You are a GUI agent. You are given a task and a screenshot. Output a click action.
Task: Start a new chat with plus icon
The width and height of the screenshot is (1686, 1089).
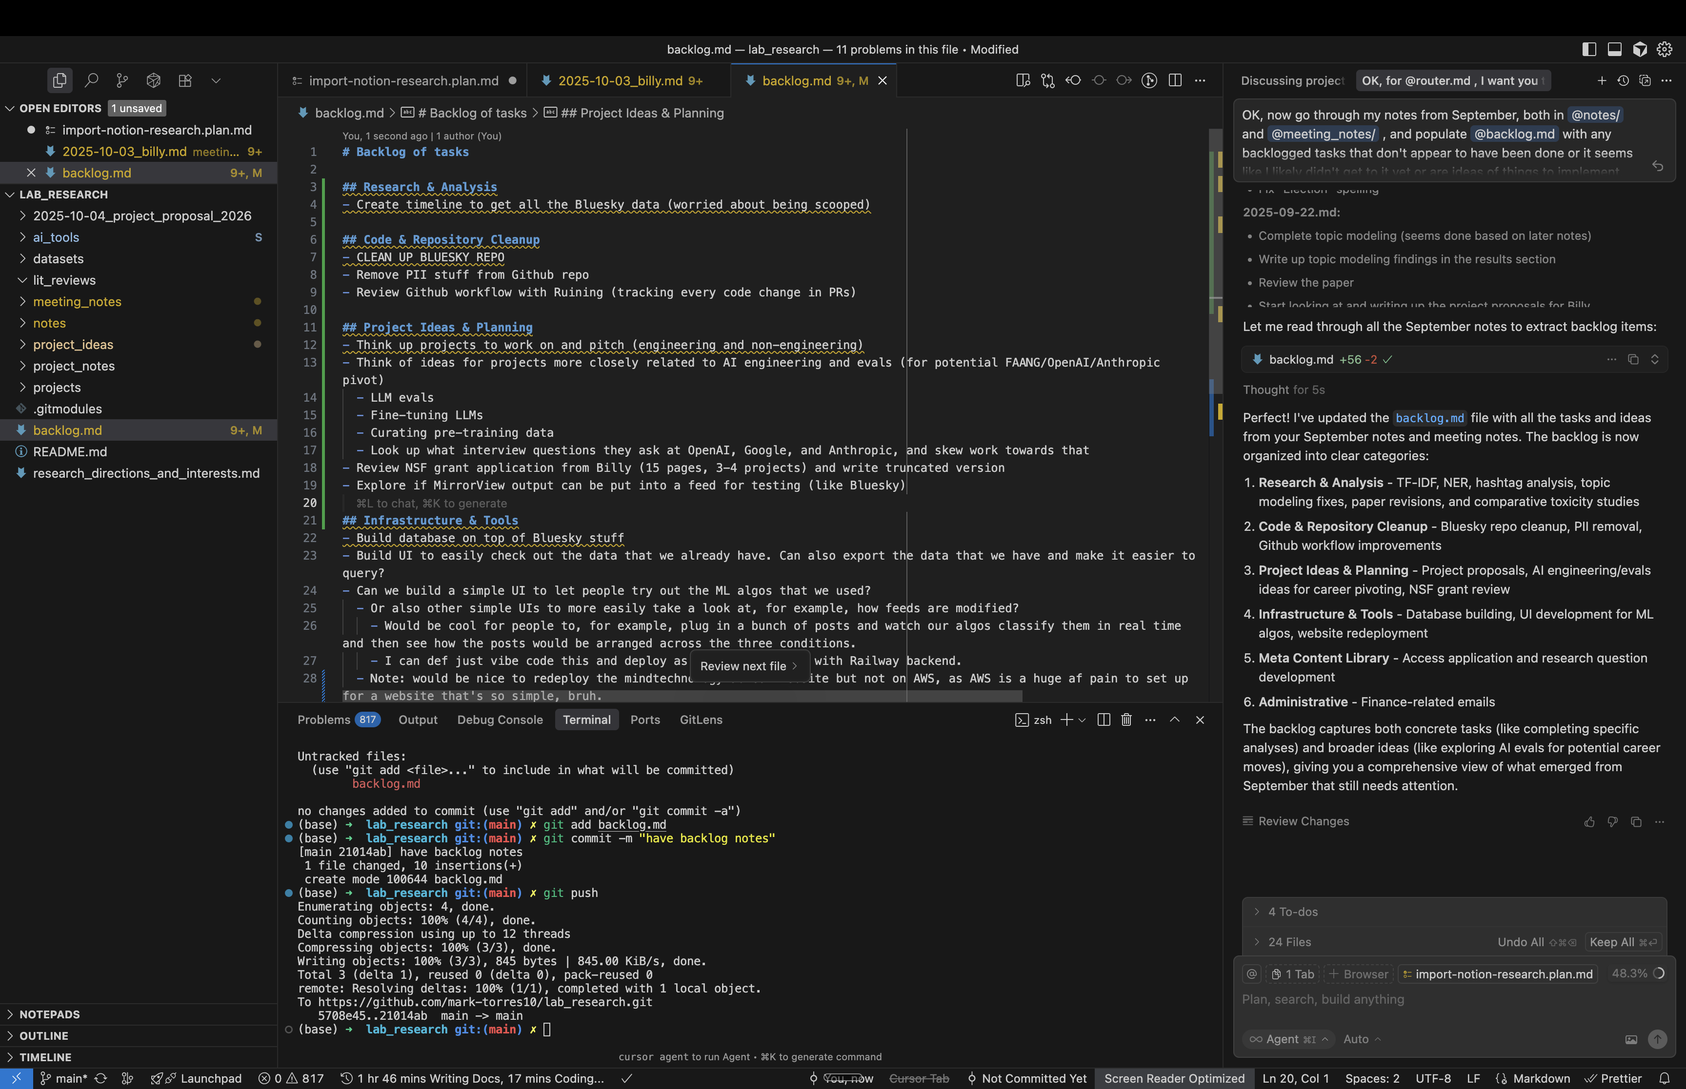[1602, 80]
